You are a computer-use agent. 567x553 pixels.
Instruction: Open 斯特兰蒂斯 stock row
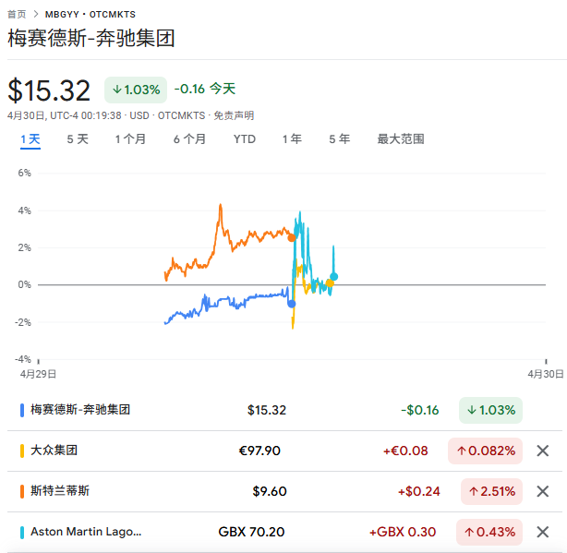tap(284, 491)
